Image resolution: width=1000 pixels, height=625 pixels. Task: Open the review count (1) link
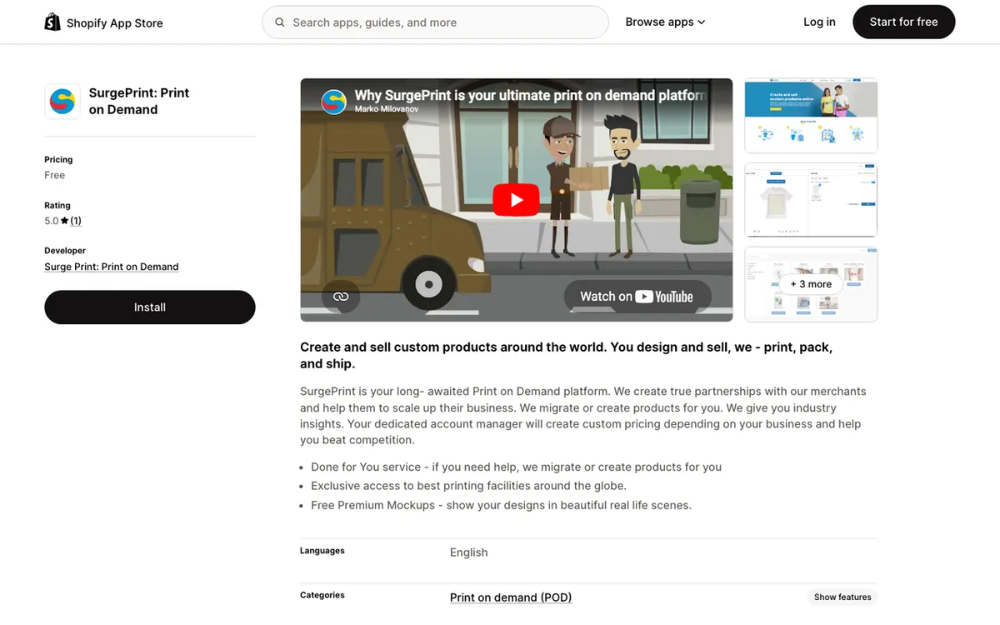76,221
